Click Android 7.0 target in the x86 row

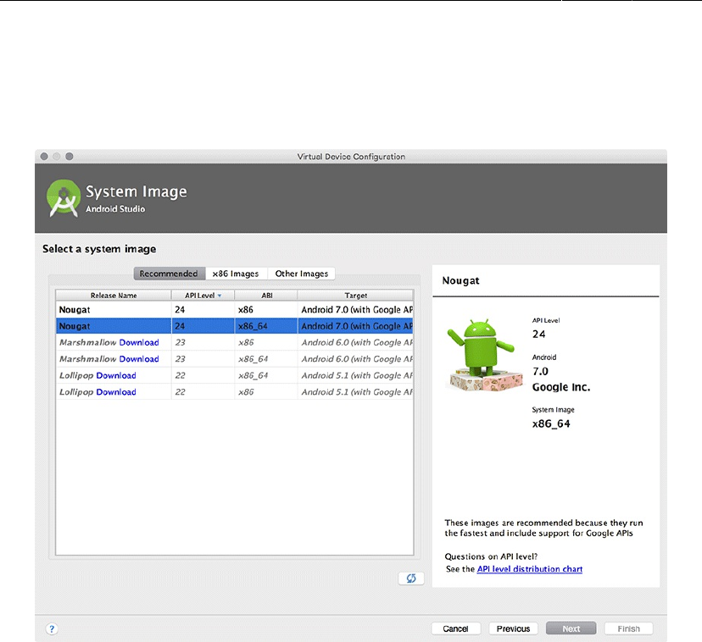point(355,310)
